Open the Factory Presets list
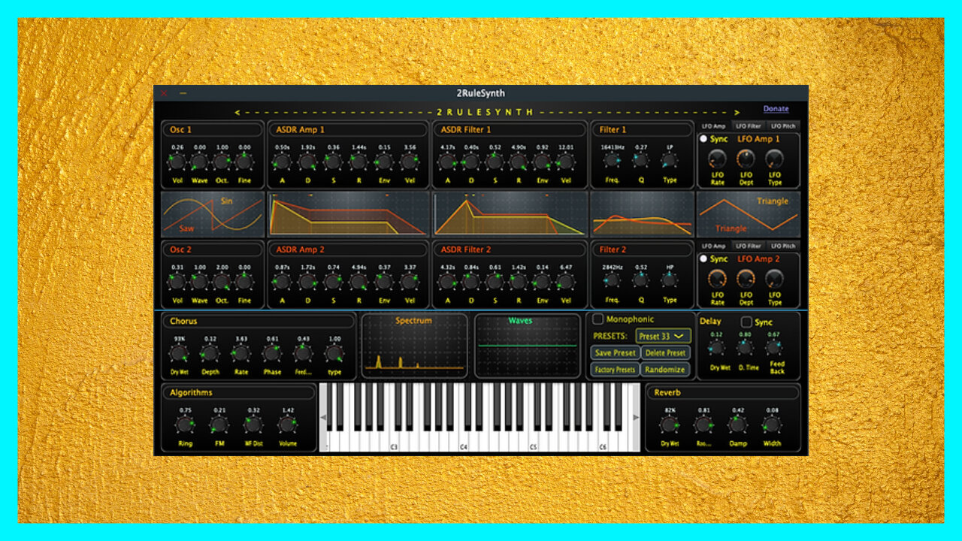The width and height of the screenshot is (962, 541). tap(615, 369)
